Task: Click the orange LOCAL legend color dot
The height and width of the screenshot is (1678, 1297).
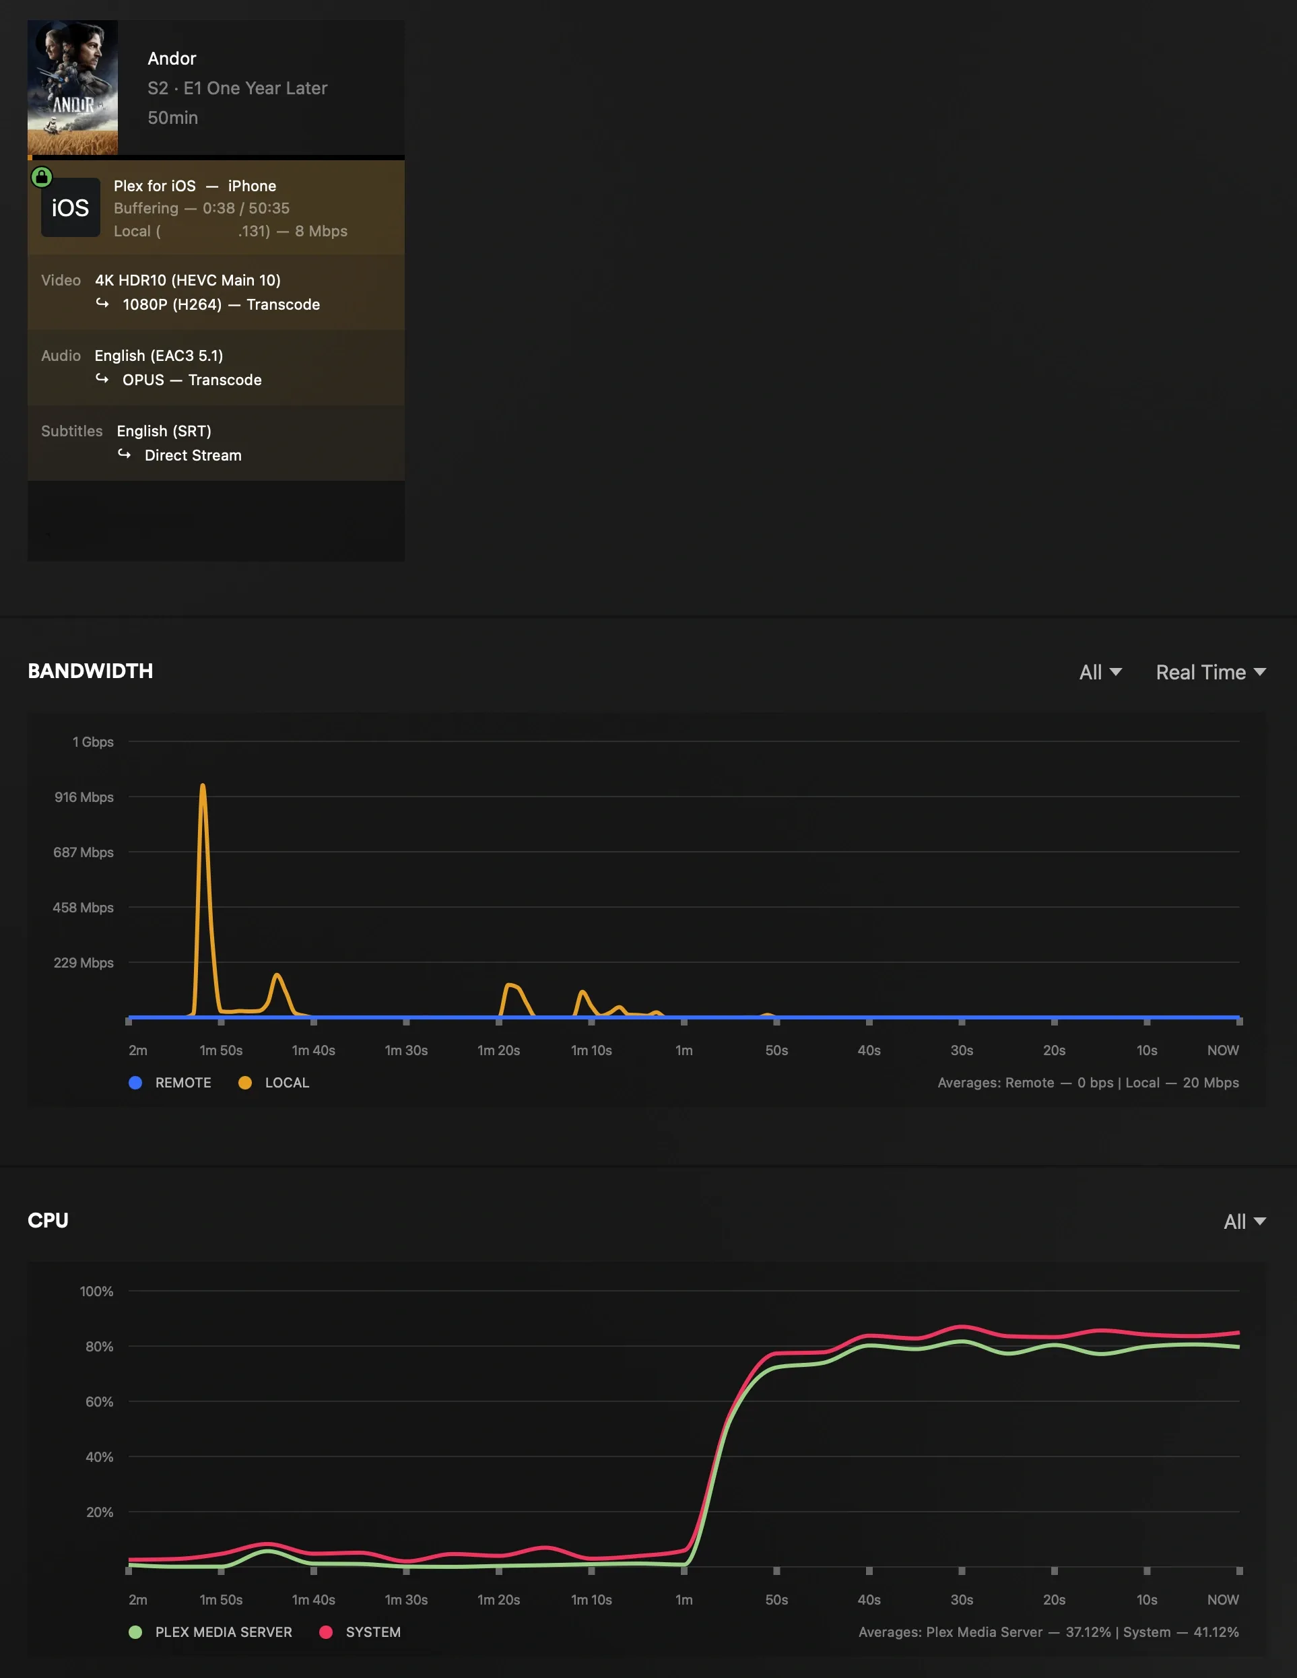Action: (245, 1083)
